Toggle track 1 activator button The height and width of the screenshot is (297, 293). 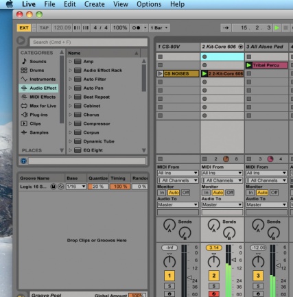169,276
